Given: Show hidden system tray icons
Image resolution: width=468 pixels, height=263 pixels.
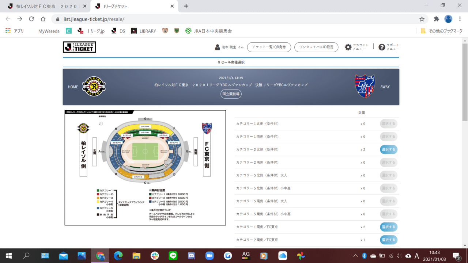Looking at the screenshot, I should [355, 255].
